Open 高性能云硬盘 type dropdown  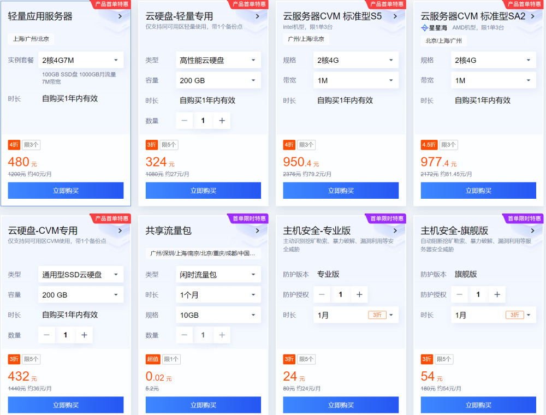[x=217, y=60]
